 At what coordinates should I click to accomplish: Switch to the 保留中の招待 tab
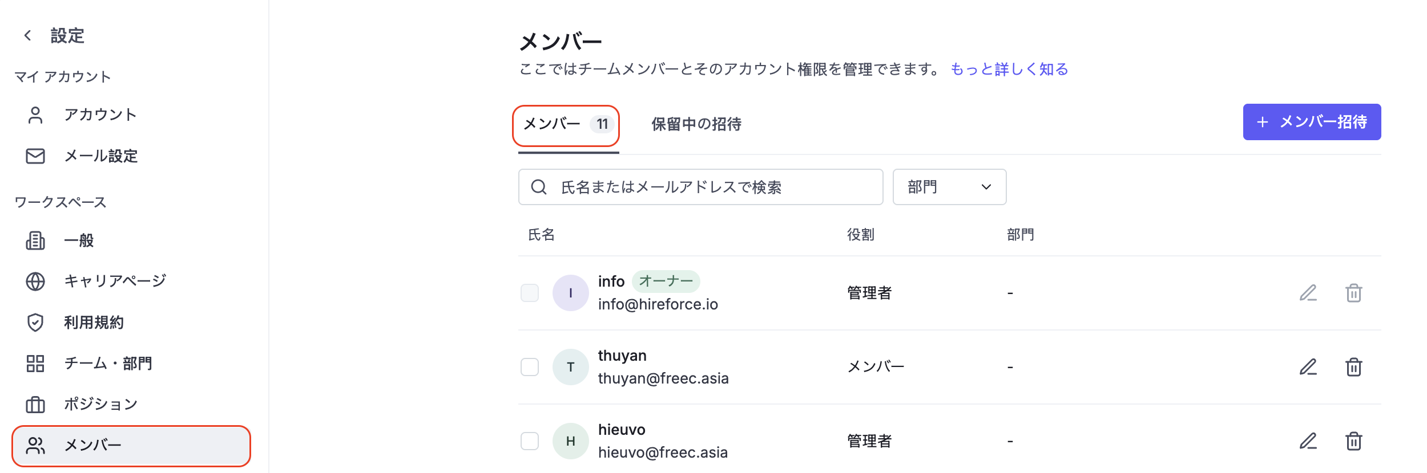point(696,124)
